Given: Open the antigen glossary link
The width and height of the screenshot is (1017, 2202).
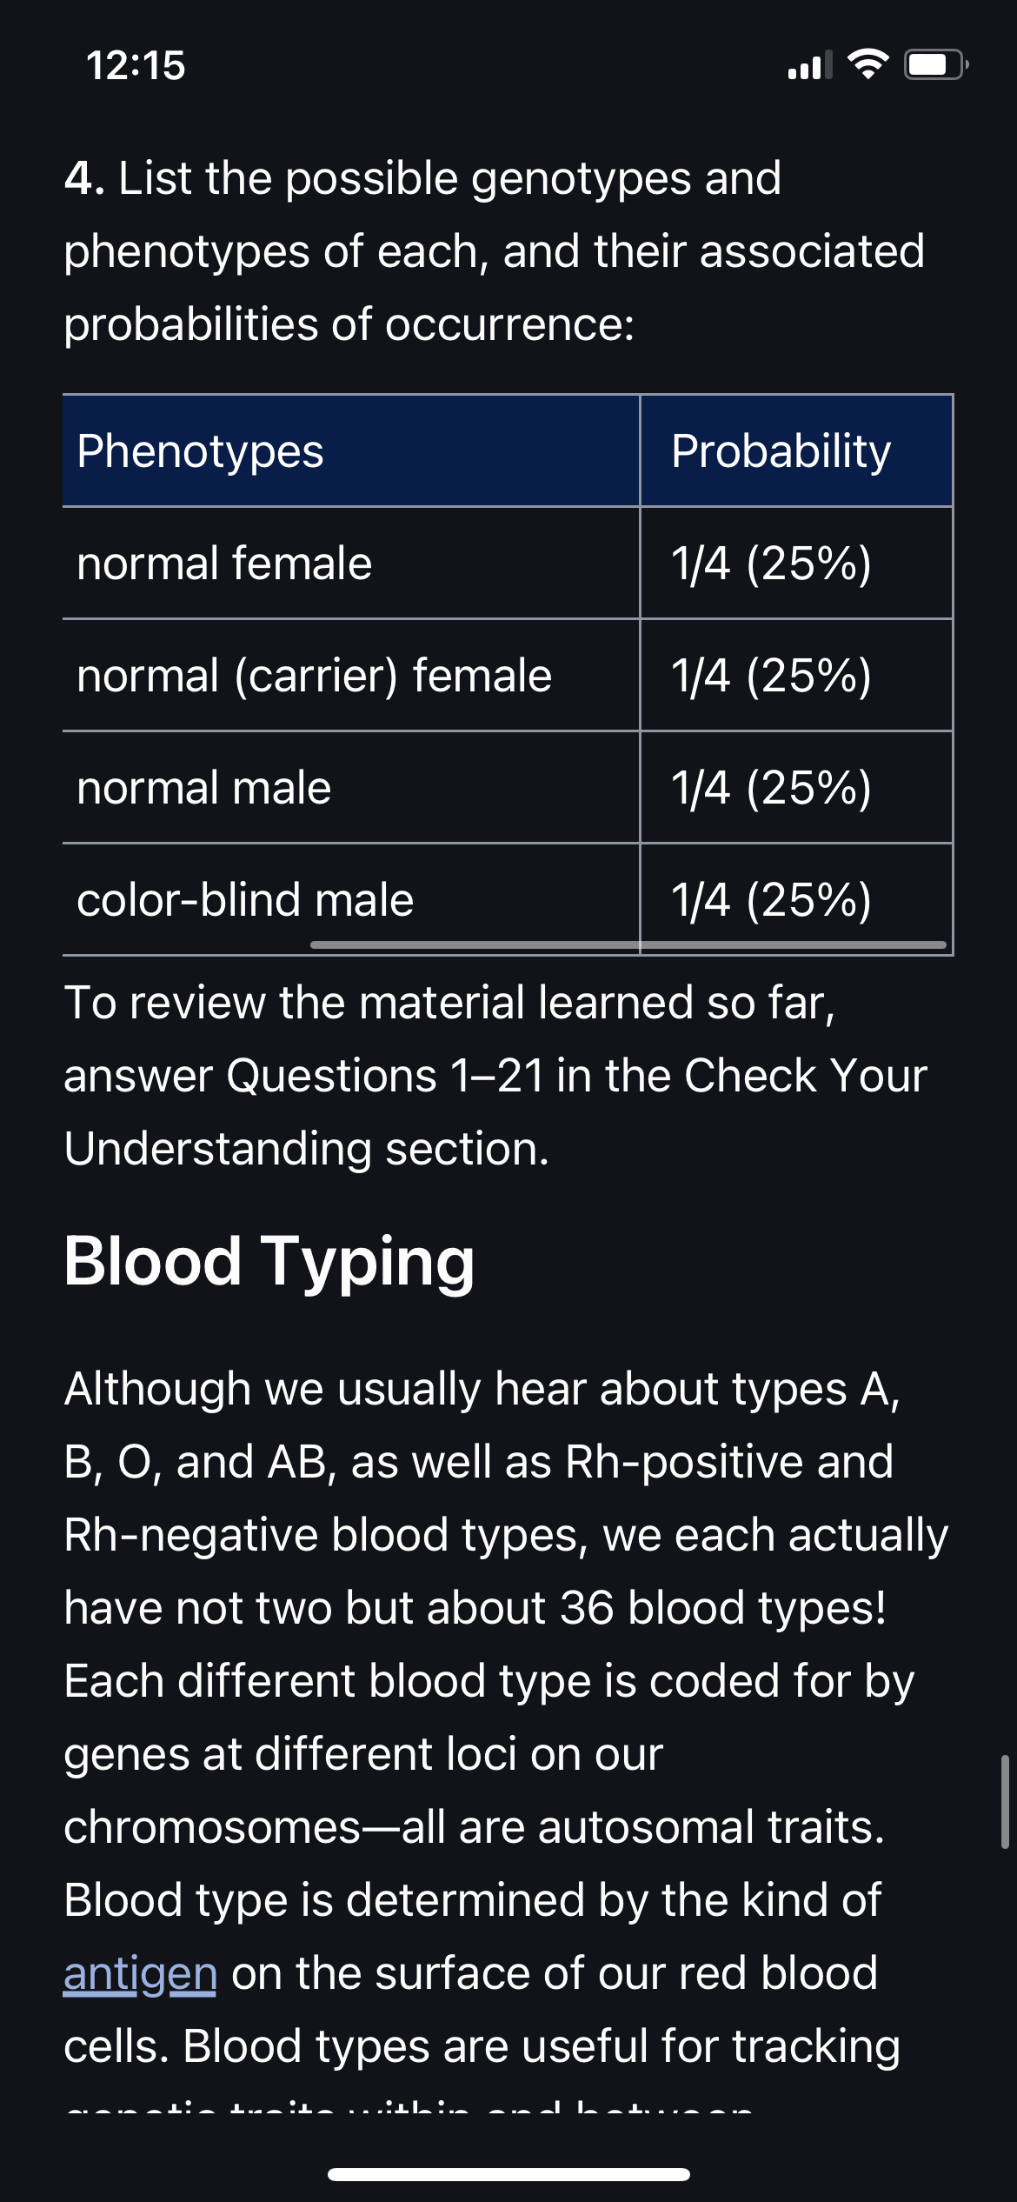Looking at the screenshot, I should (x=140, y=1973).
